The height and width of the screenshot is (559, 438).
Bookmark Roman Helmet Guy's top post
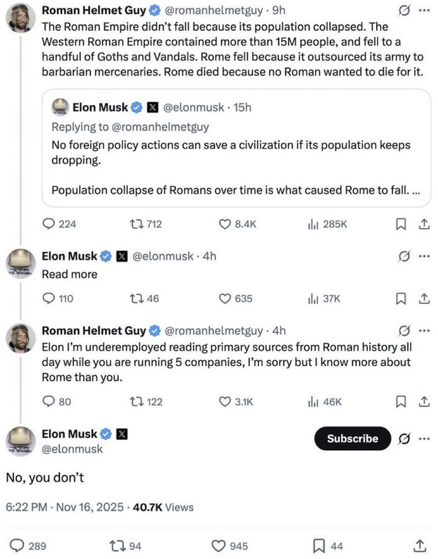400,225
